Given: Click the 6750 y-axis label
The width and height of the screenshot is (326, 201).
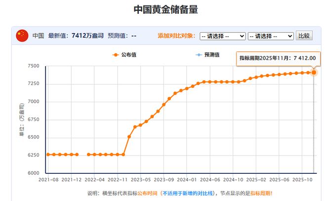Looking at the screenshot, I should [x=34, y=120].
